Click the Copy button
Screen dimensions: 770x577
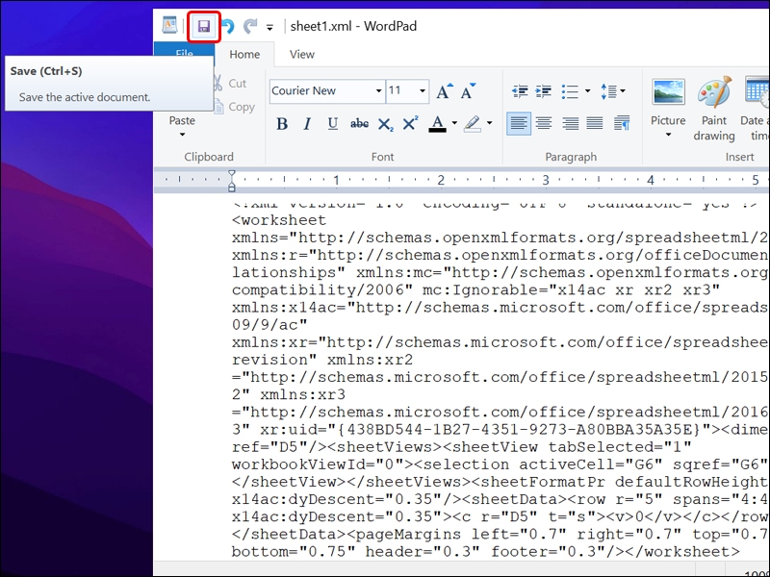coord(235,107)
